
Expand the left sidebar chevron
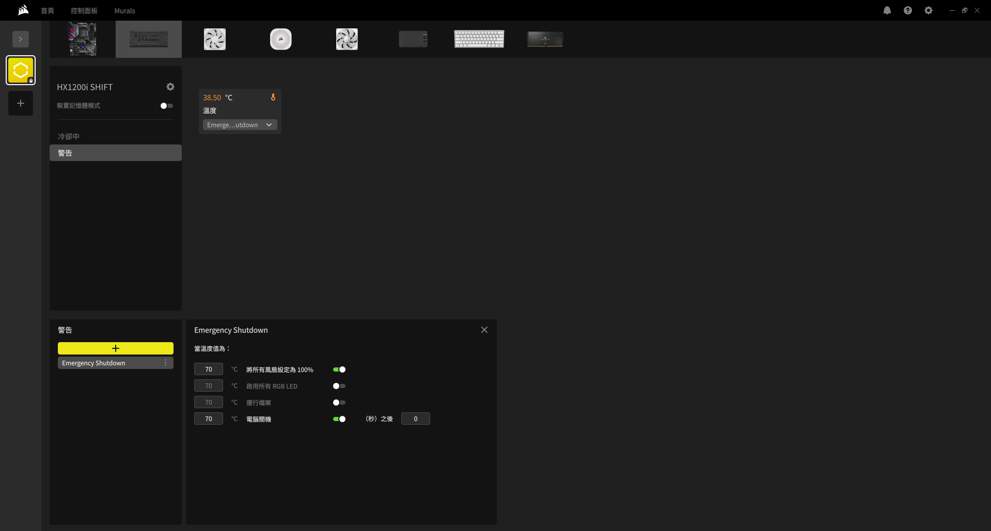21,39
